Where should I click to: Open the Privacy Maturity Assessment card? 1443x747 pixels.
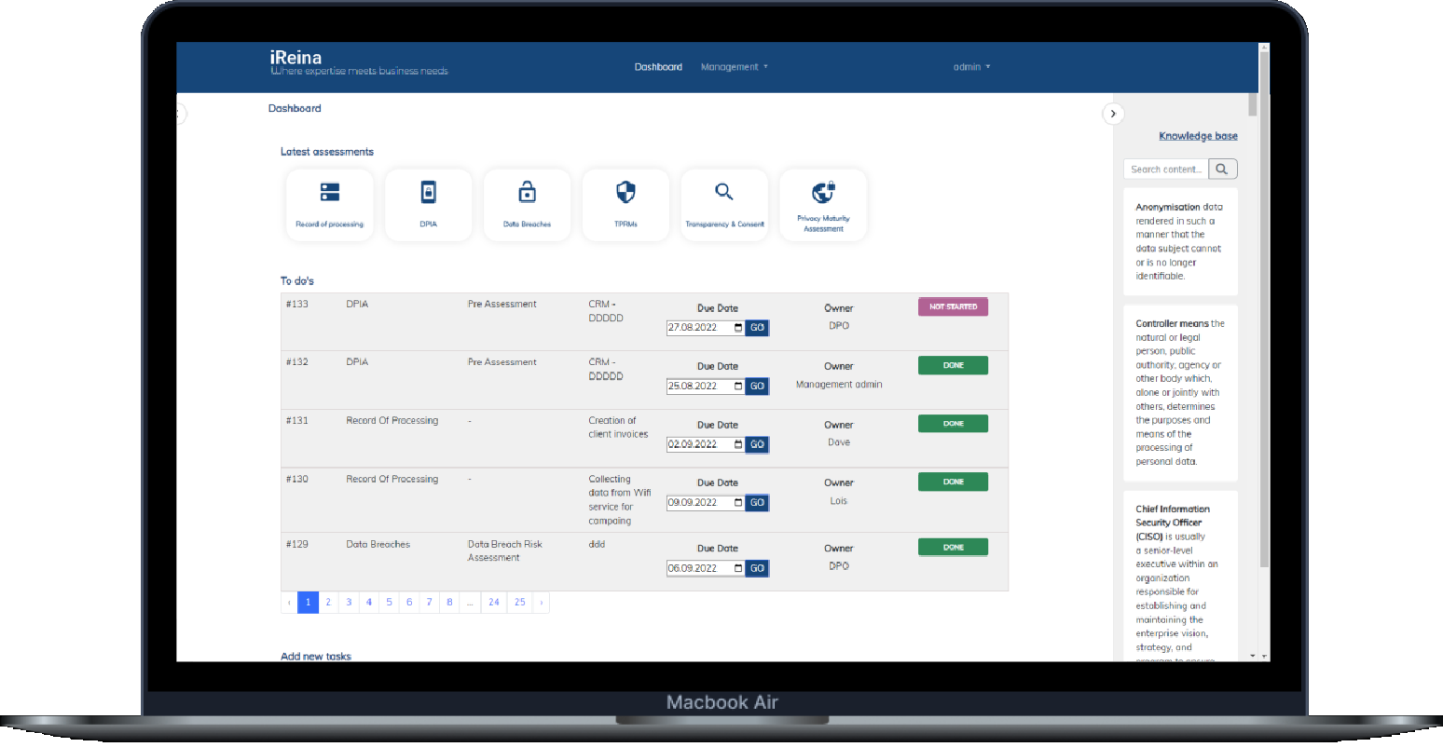(823, 205)
